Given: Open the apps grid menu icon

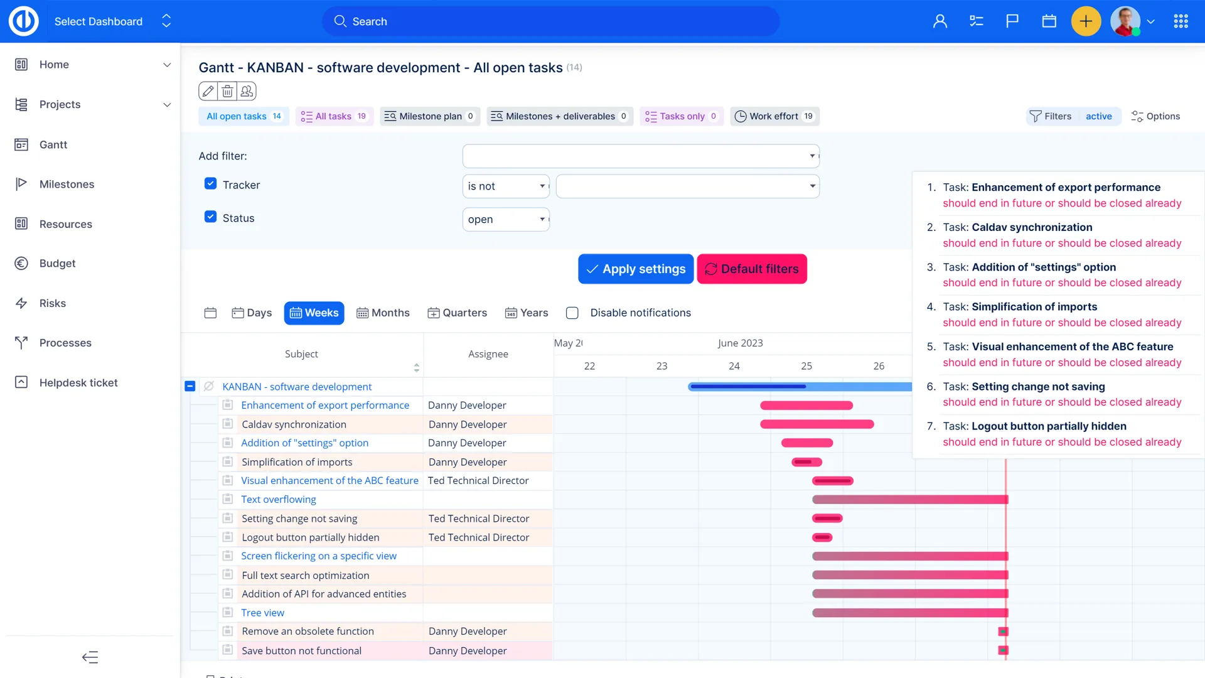Looking at the screenshot, I should [1181, 21].
